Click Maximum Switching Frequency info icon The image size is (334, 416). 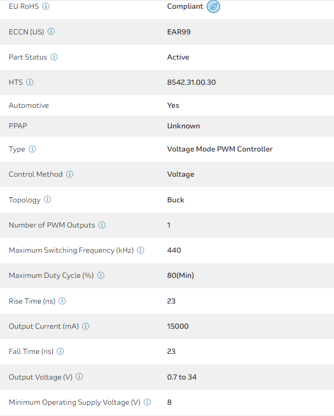(141, 250)
